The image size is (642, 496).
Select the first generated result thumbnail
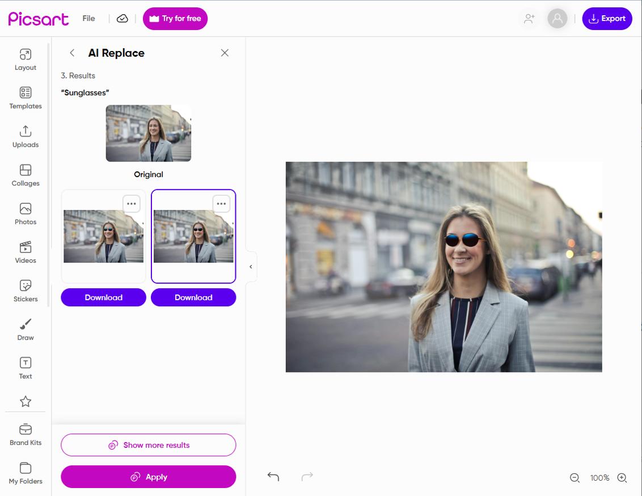pos(103,236)
